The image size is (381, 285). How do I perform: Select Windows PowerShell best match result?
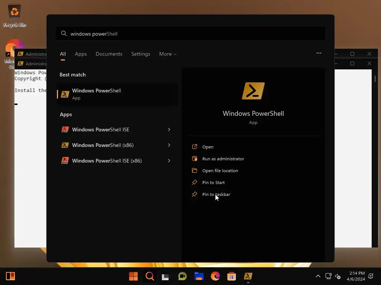[x=118, y=94]
